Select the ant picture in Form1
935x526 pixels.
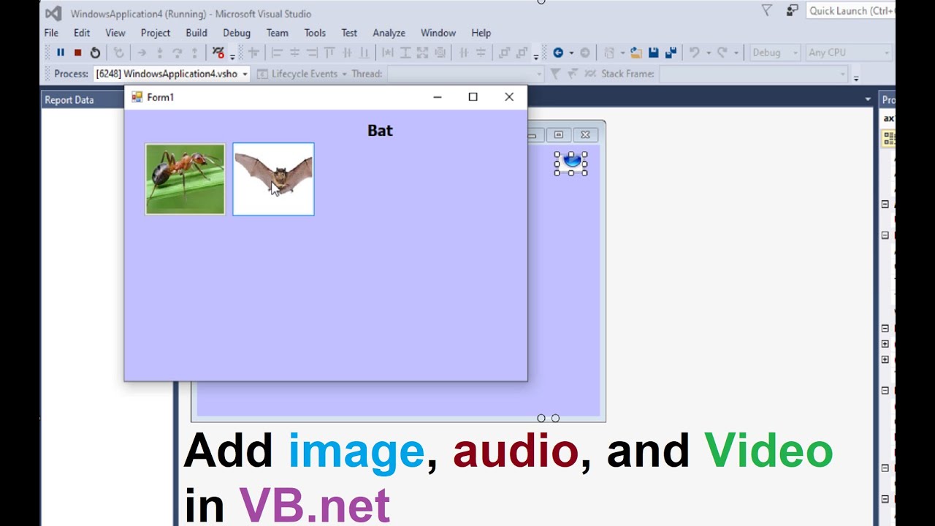(x=185, y=179)
